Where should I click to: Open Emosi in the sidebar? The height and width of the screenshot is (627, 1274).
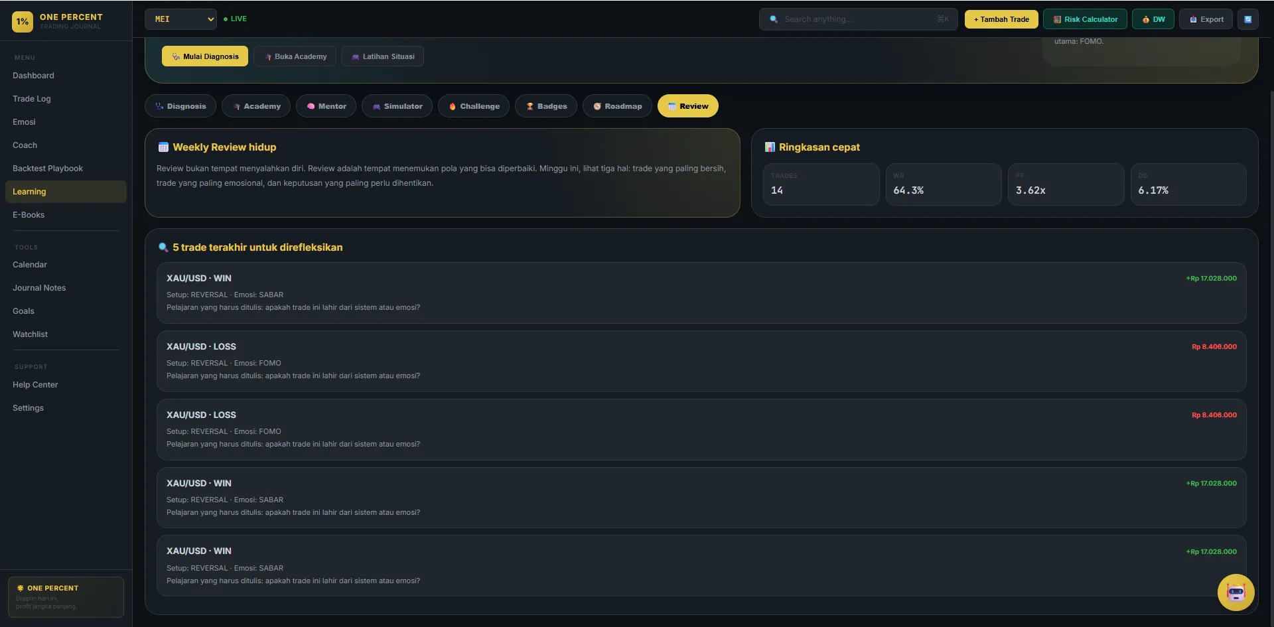coord(66,122)
